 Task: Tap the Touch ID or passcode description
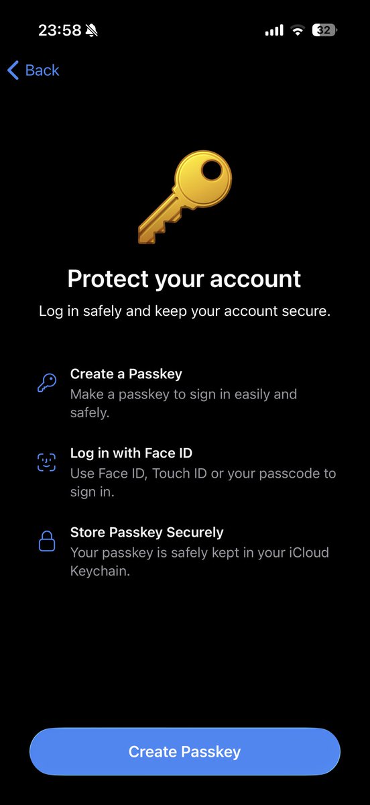click(x=203, y=483)
